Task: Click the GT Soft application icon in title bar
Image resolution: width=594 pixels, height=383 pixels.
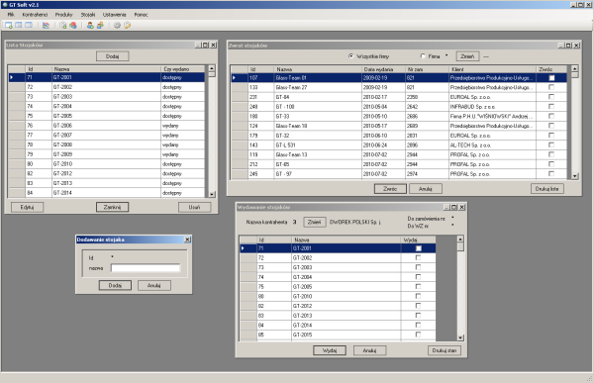Action: (x=5, y=5)
